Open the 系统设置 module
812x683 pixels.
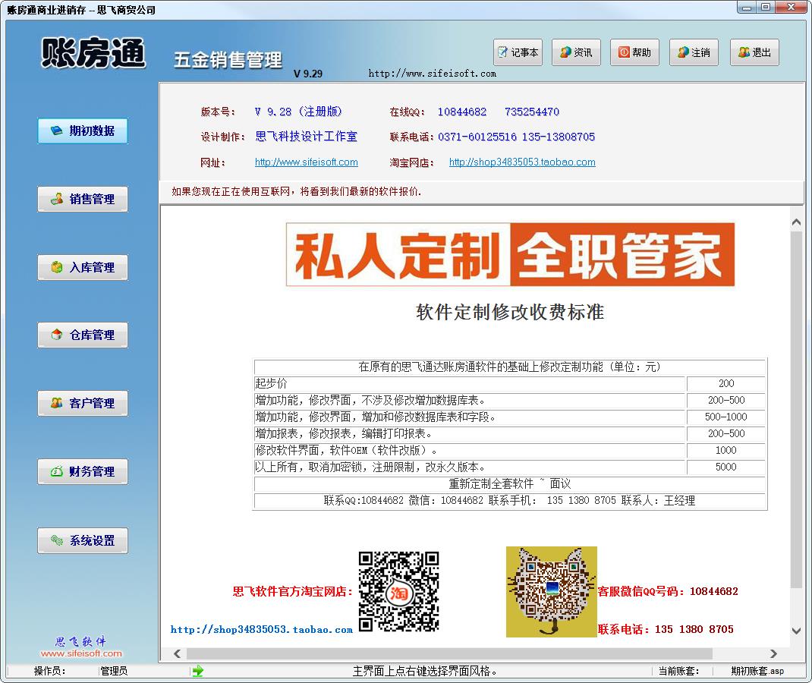click(x=83, y=540)
